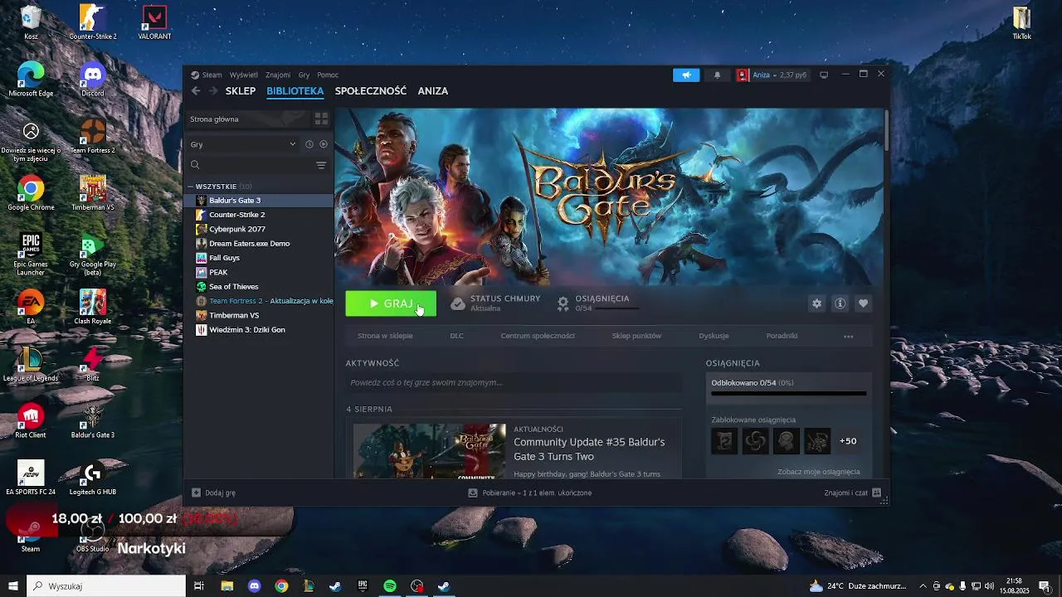Go forward with the navigation arrow

212,91
